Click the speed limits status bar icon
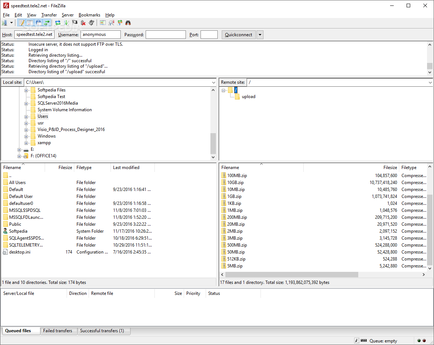 [x=364, y=341]
